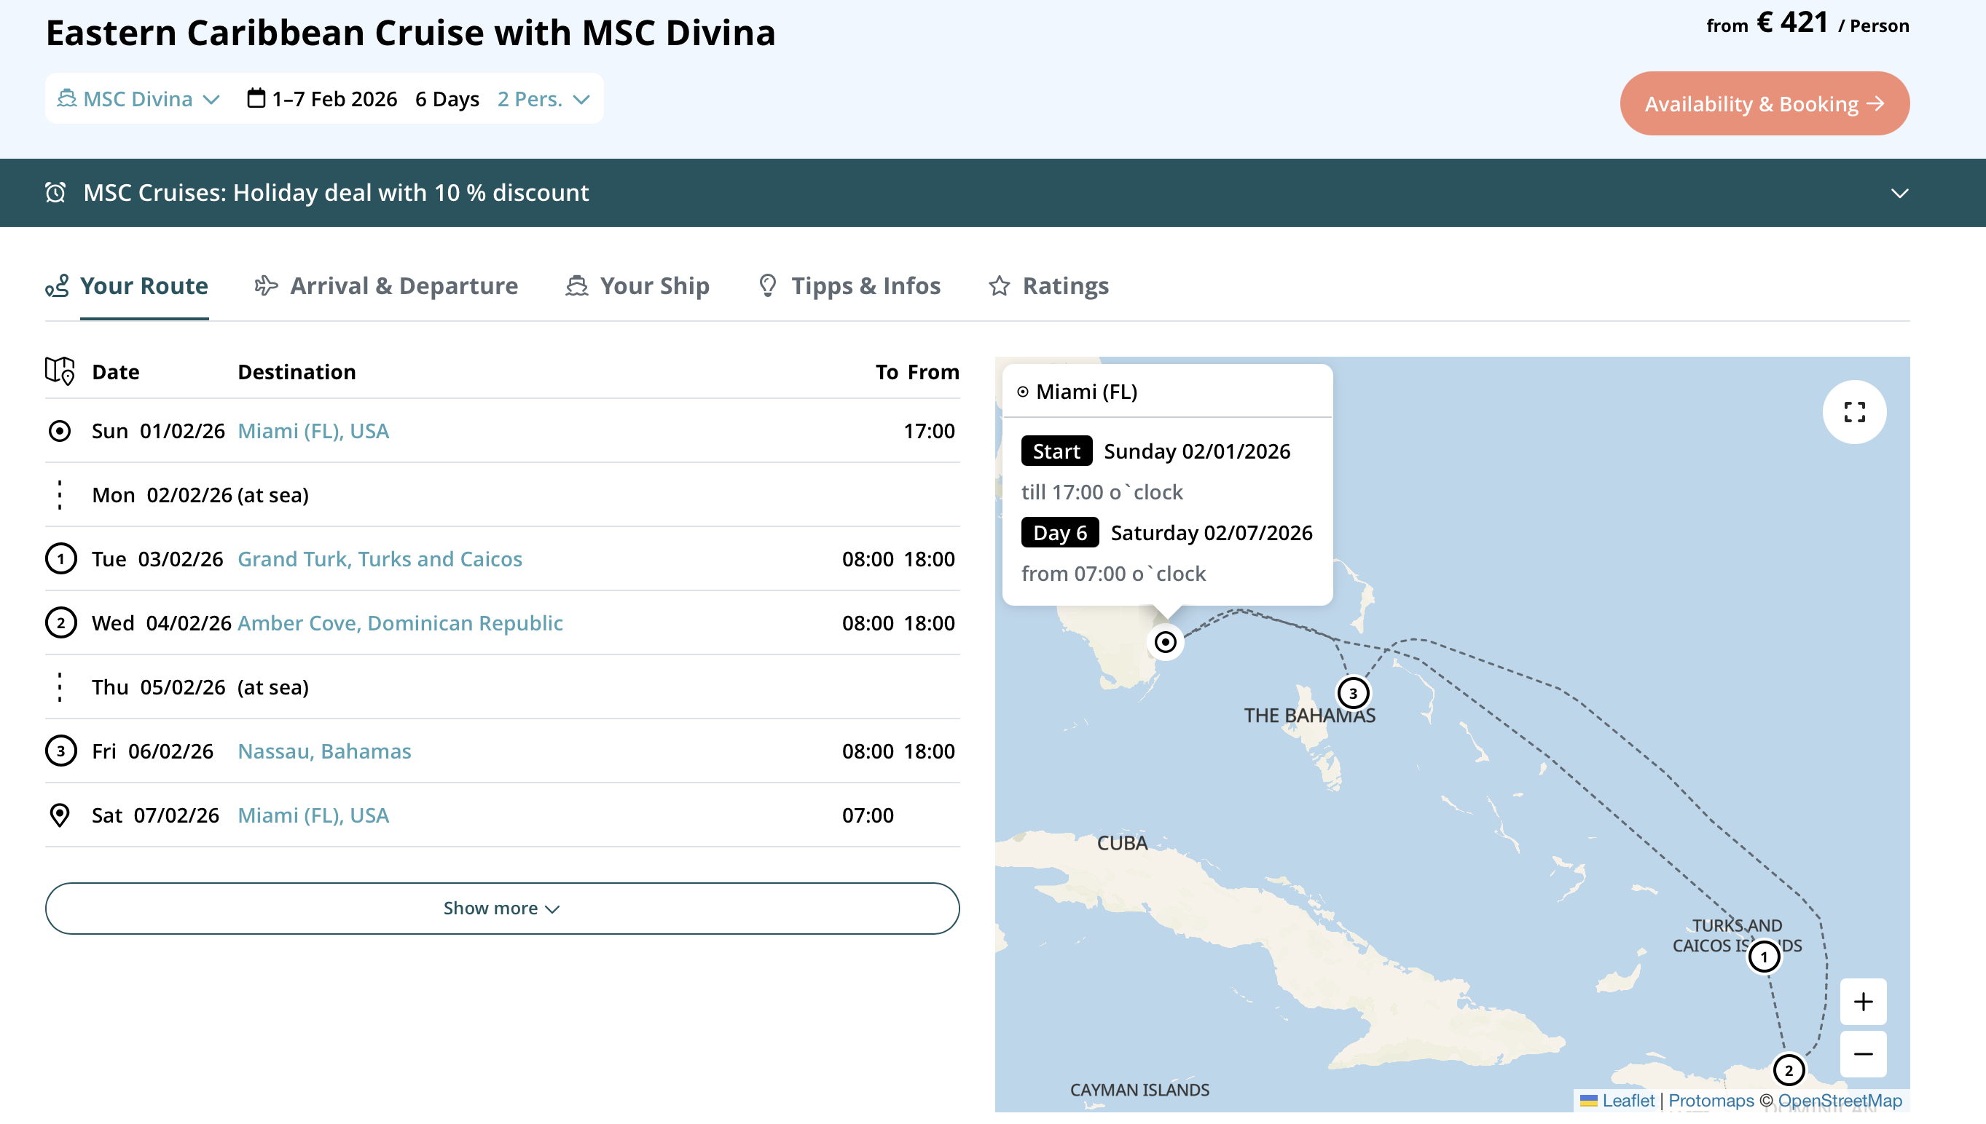The image size is (1986, 1124).
Task: Open the Ratings tab
Action: 1048,285
